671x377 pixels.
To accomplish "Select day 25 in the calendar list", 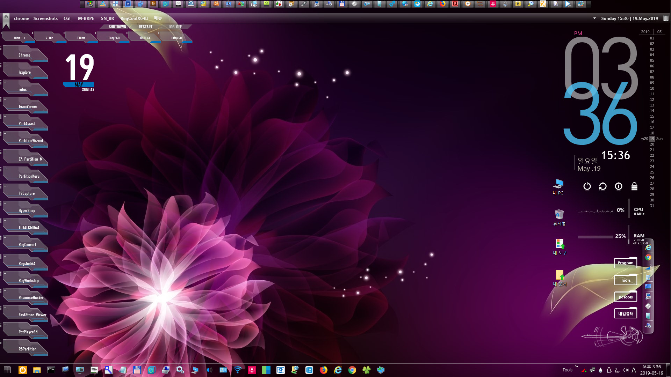I will point(652,172).
